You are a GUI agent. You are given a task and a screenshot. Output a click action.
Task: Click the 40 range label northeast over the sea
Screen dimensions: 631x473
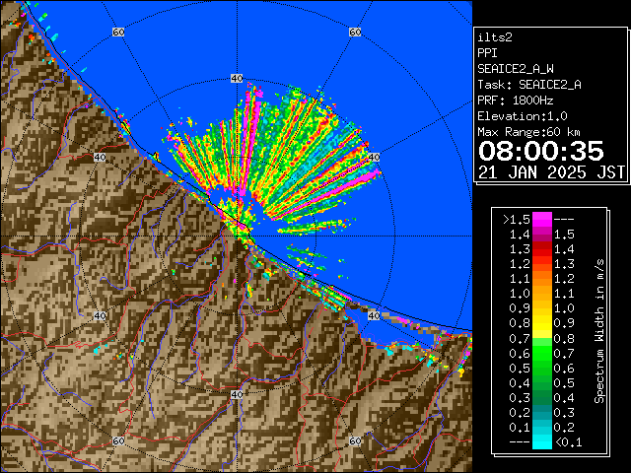point(374,158)
